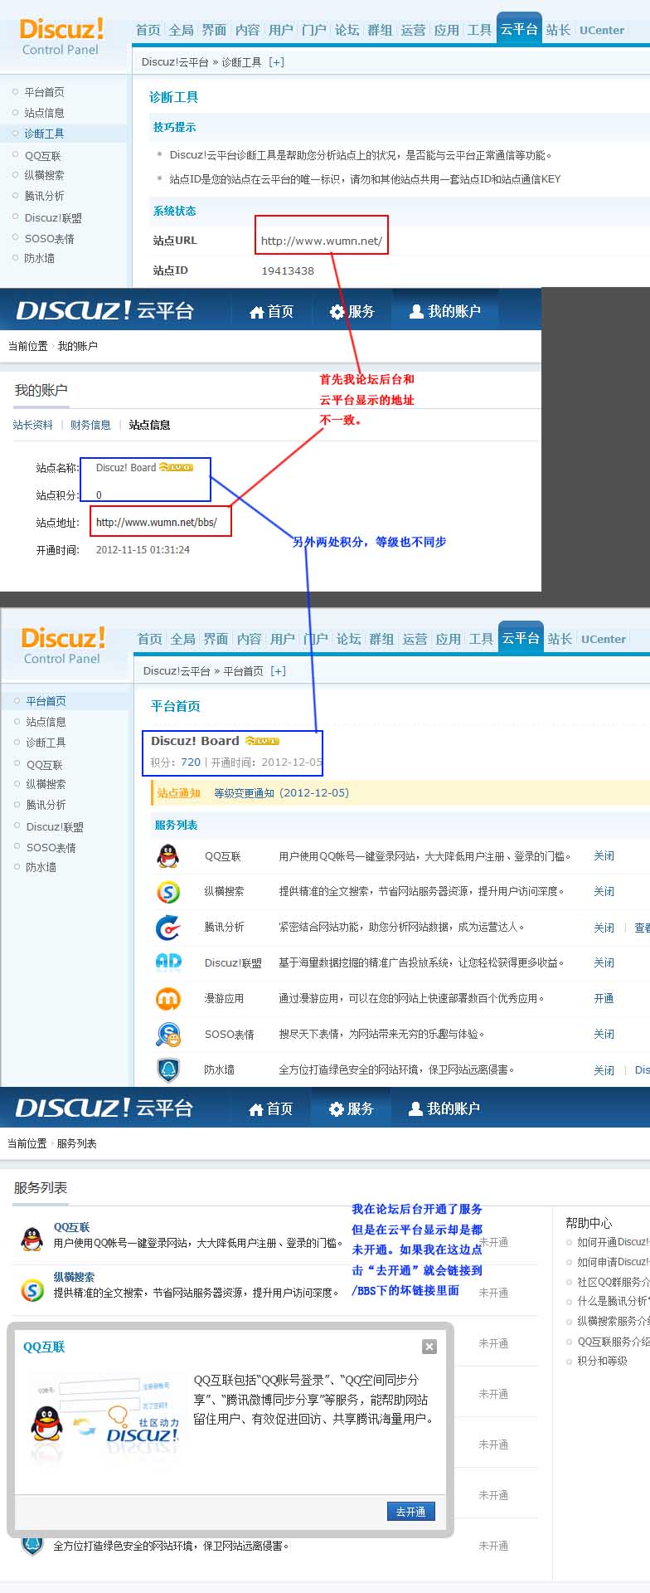Open 全局 tab on the 诊断工具 Control Panel

click(181, 30)
